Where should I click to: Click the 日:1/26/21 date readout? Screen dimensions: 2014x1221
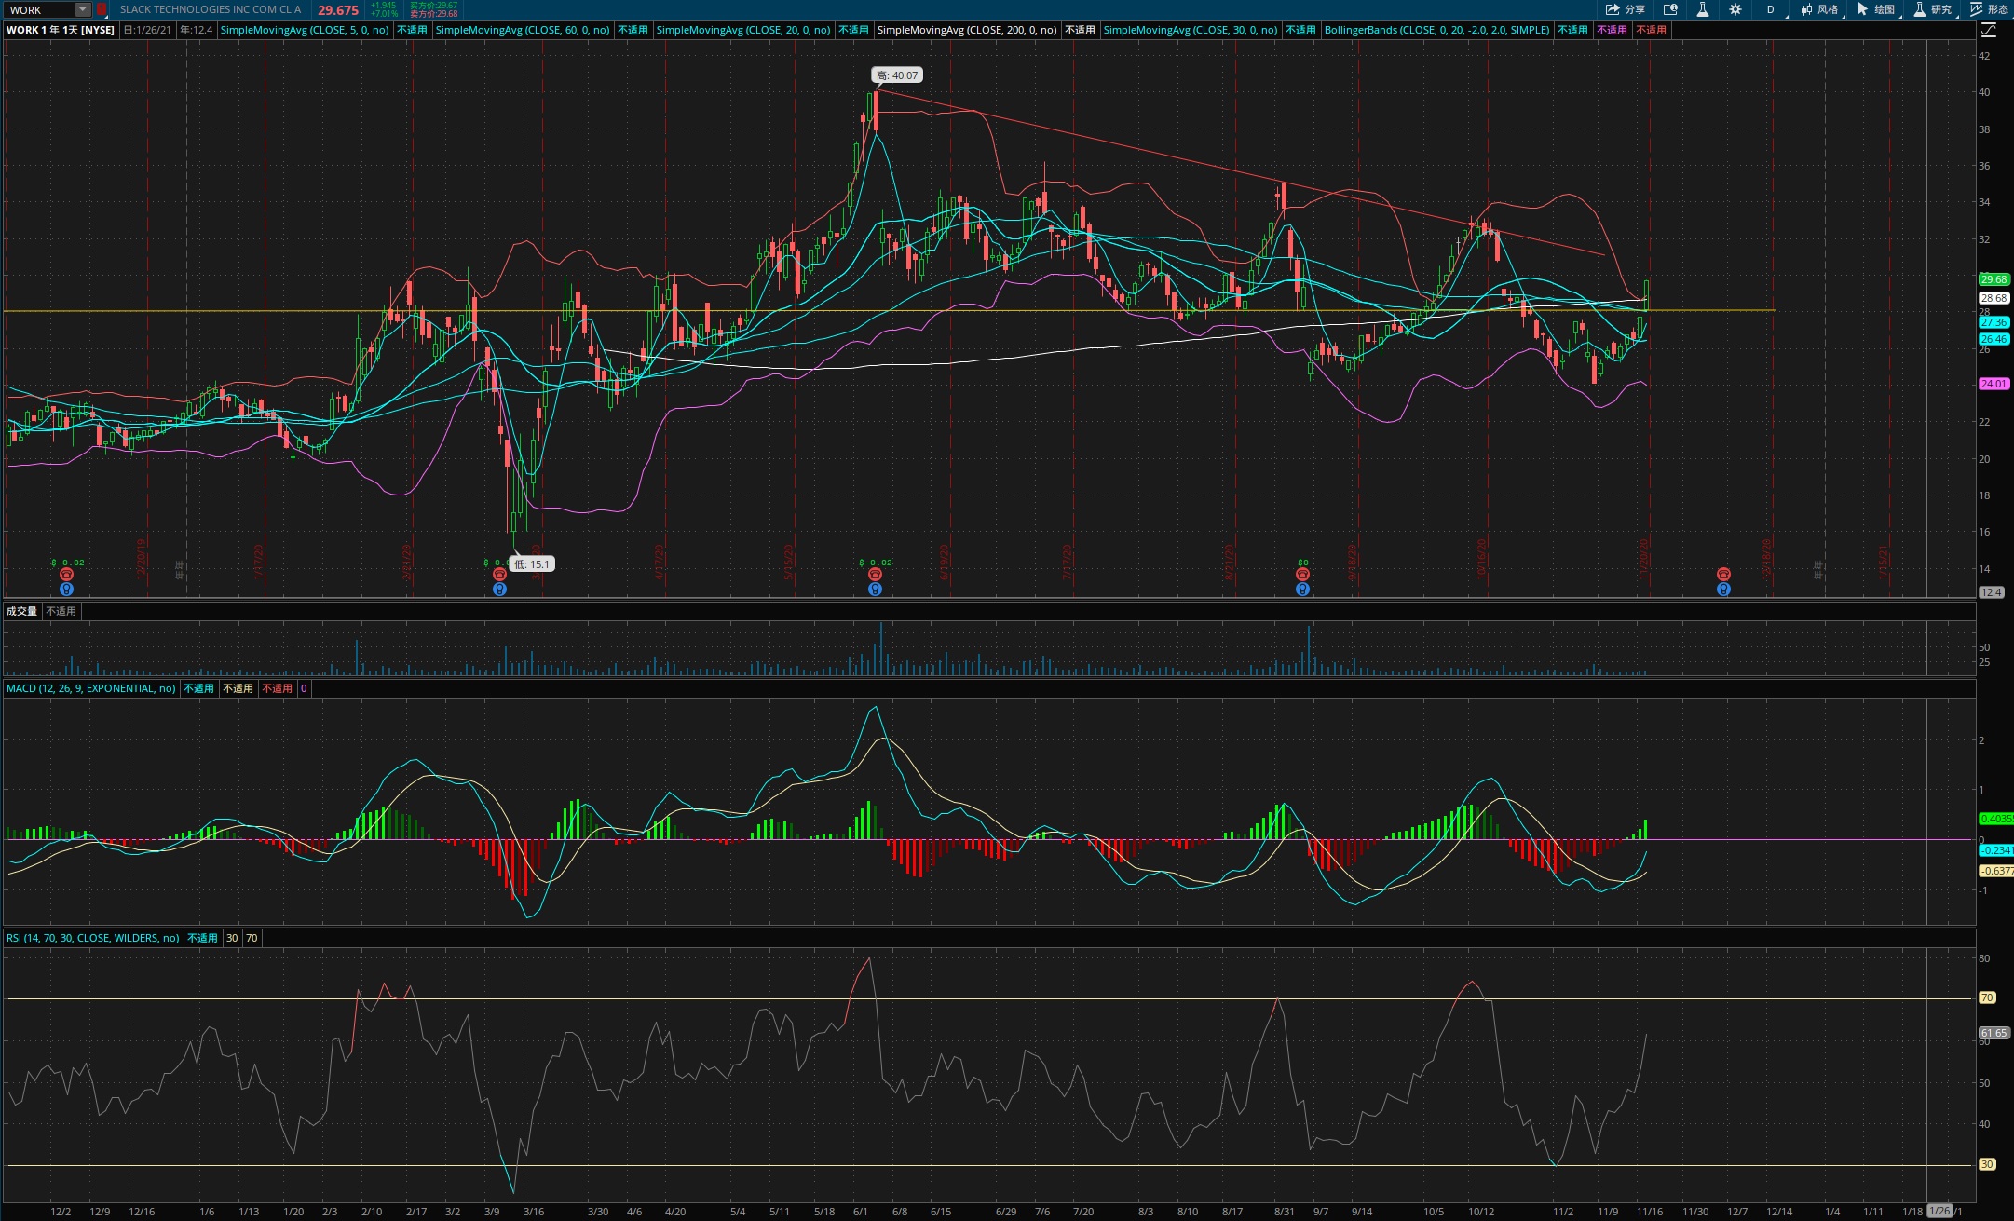click(x=148, y=30)
